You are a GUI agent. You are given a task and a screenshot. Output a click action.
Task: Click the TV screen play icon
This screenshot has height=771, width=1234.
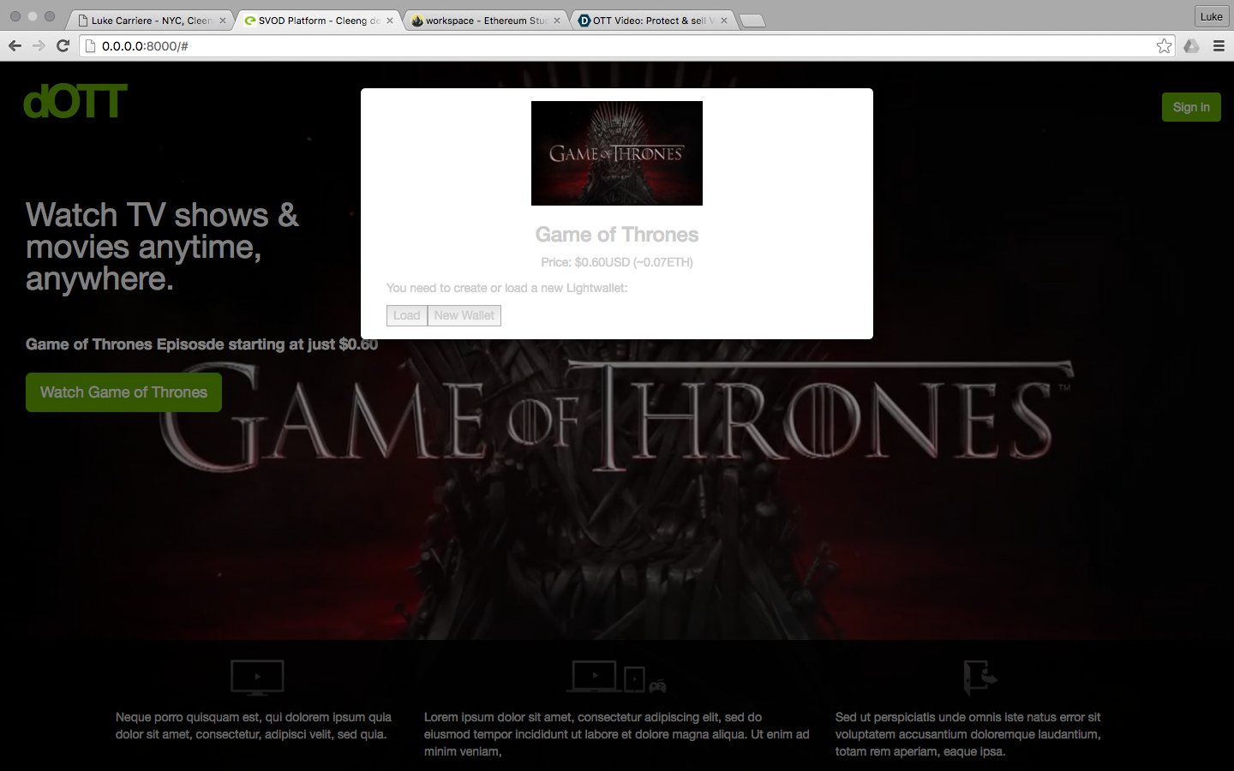[257, 677]
